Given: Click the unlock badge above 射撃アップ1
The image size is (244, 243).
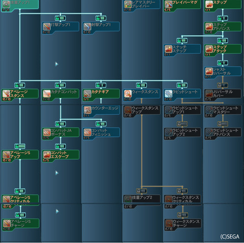Looking at the screenshot, I should click(x=101, y=18).
